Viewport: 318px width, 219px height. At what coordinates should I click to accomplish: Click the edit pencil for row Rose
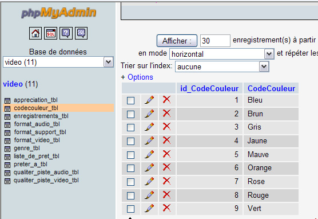click(149, 181)
